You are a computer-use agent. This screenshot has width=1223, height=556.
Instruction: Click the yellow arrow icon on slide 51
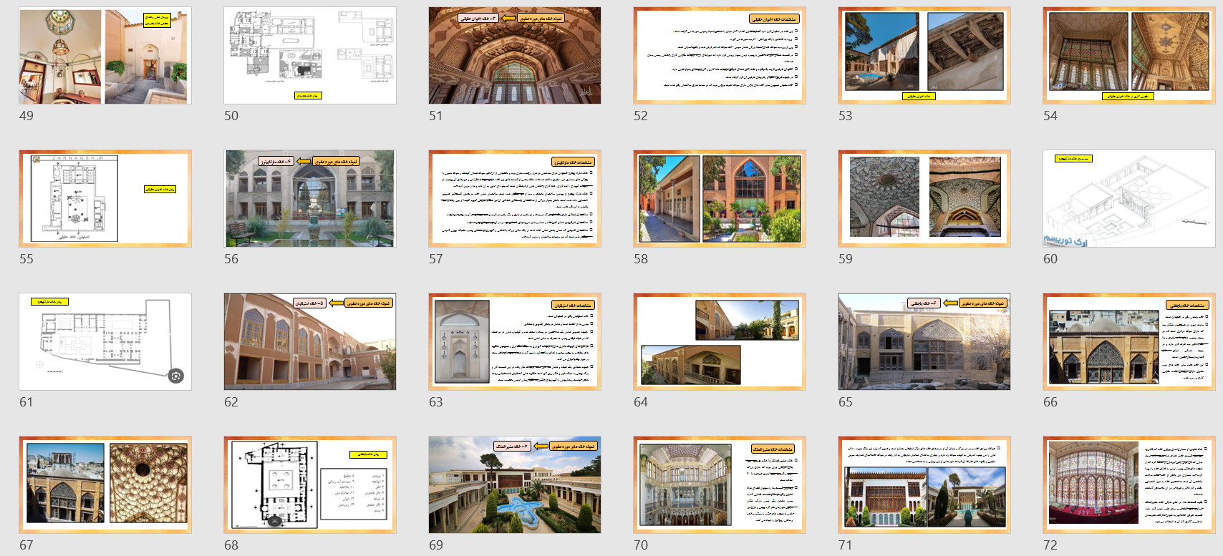(508, 18)
